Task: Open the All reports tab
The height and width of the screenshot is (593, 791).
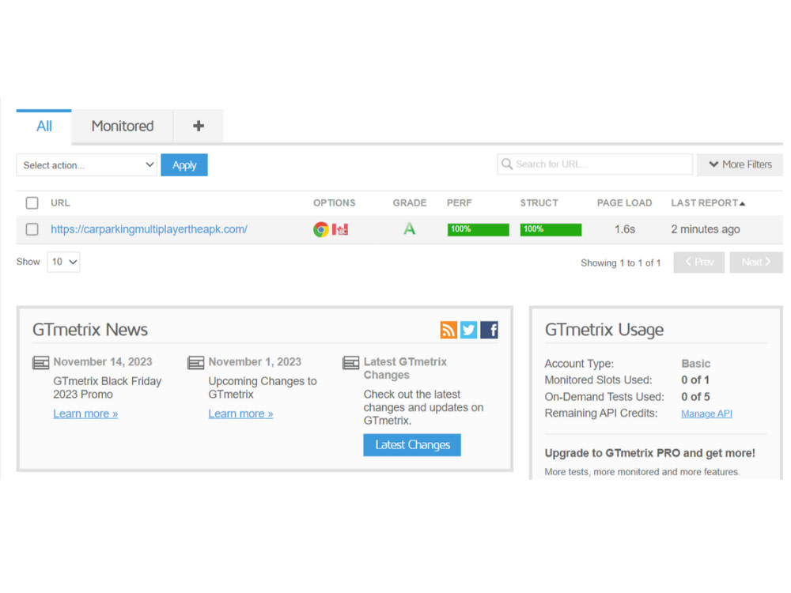Action: pos(44,126)
